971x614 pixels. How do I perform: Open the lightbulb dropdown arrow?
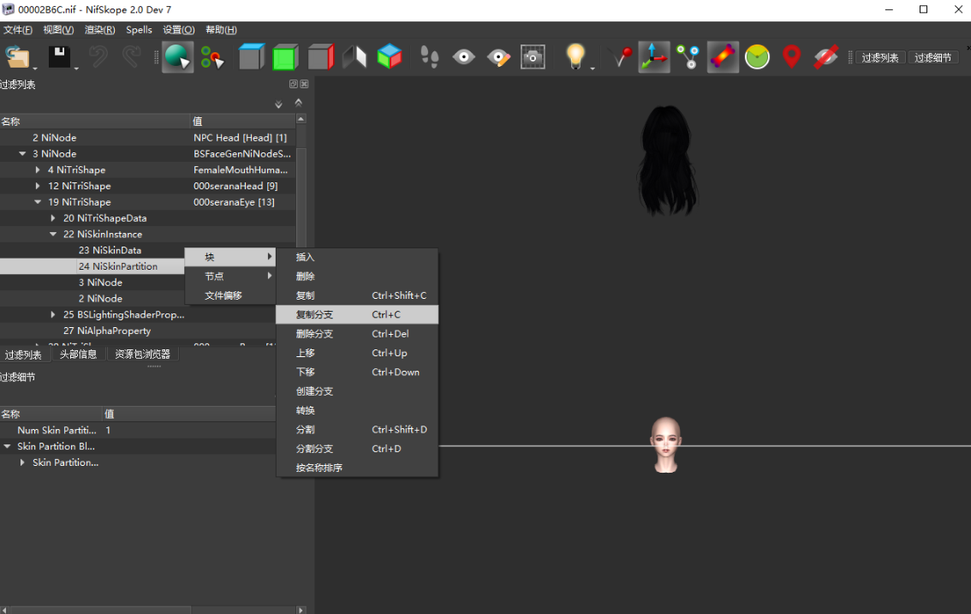pos(593,69)
